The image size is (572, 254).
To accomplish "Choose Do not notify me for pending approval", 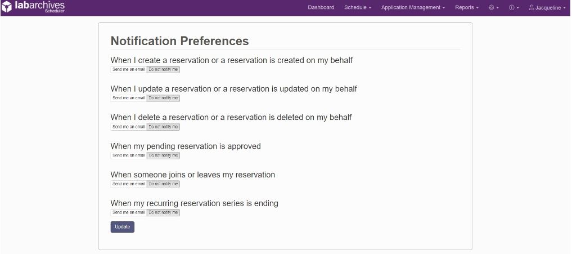I will pyautogui.click(x=163, y=155).
